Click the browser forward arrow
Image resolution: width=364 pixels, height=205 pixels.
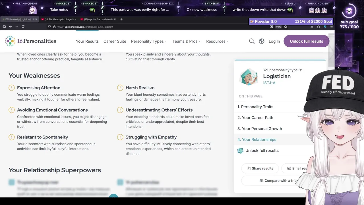(x=16, y=26)
